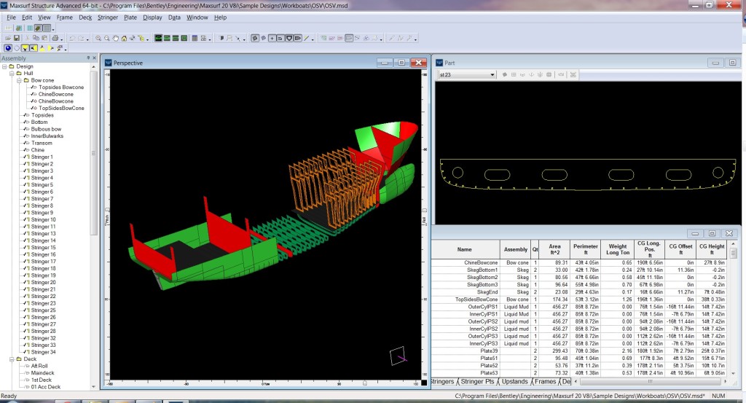Image resolution: width=746 pixels, height=403 pixels.
Task: Switch to the Stringer Pts tab
Action: coord(477,382)
